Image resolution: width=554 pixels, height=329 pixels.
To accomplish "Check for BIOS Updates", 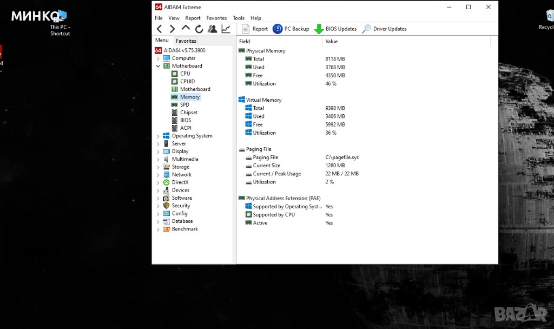I will pyautogui.click(x=335, y=29).
